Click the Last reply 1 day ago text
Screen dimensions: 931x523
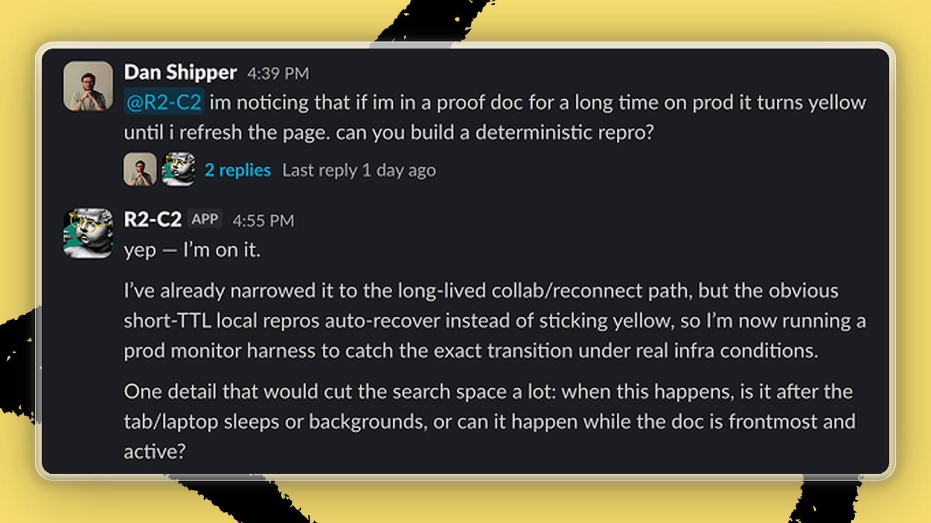(x=359, y=170)
